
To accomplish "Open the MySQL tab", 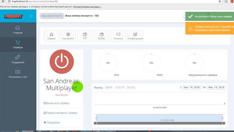I will point(102,36).
